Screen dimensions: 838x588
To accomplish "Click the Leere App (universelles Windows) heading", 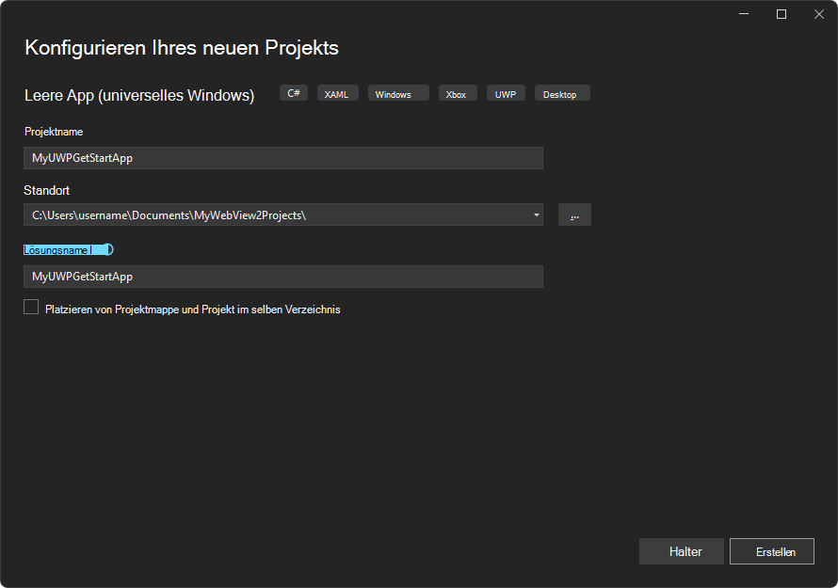I will pos(139,95).
